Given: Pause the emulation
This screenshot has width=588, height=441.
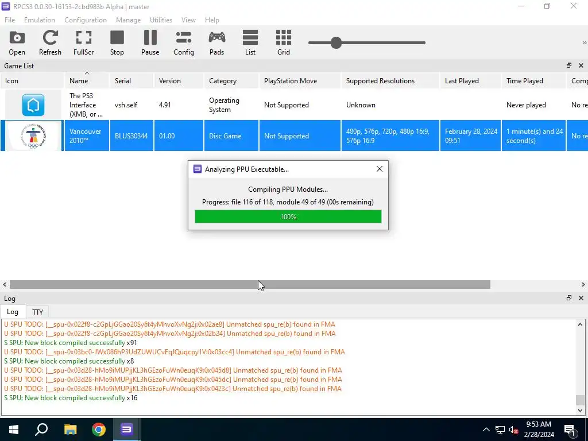Looking at the screenshot, I should click(x=150, y=42).
